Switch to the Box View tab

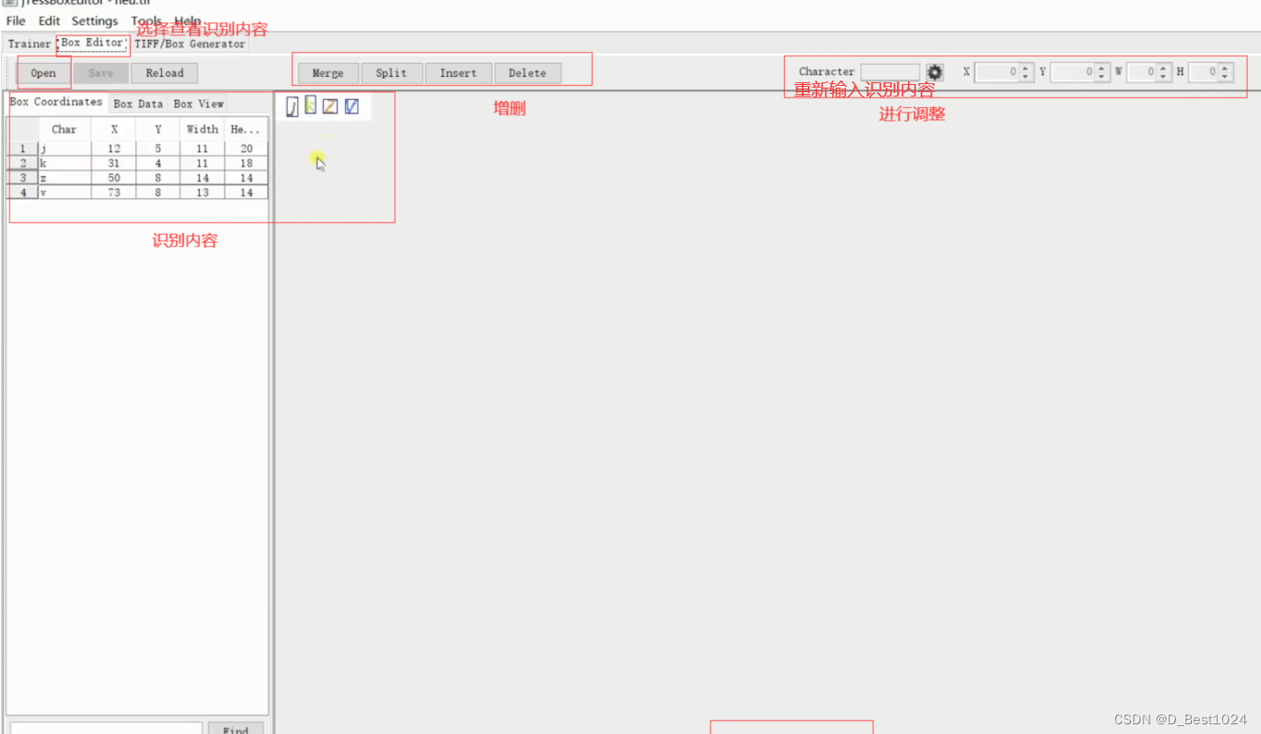coord(197,104)
